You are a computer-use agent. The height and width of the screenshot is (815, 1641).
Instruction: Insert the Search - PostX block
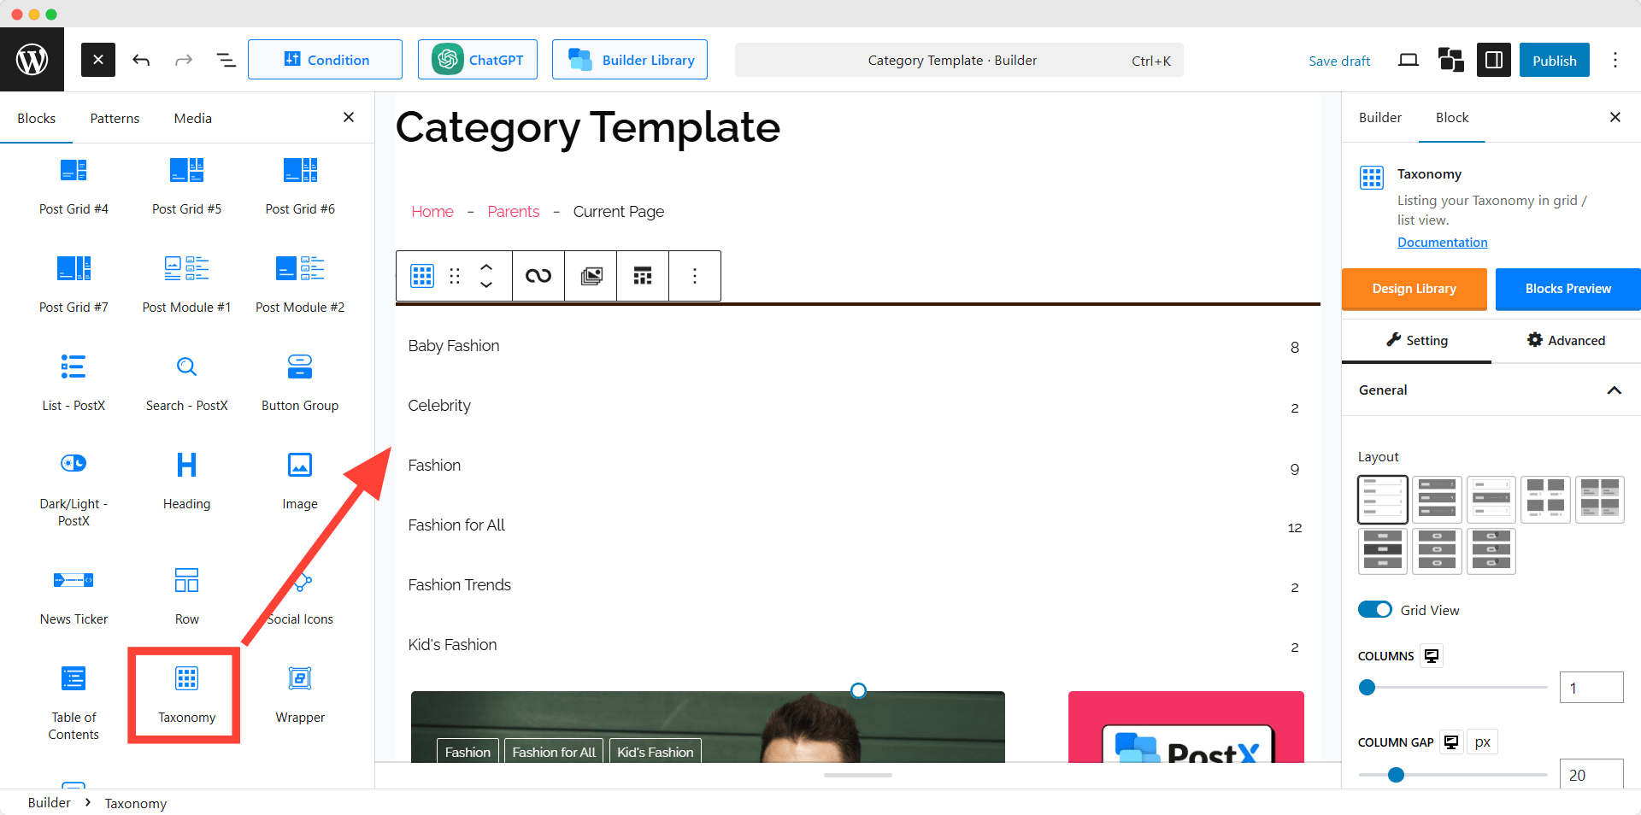tap(186, 383)
